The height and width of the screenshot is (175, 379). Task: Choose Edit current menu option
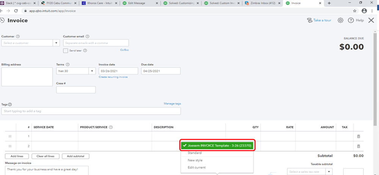point(197,167)
